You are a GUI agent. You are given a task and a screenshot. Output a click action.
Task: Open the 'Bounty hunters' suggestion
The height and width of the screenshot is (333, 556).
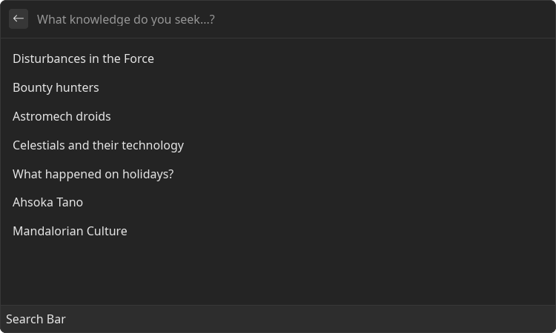point(278,88)
